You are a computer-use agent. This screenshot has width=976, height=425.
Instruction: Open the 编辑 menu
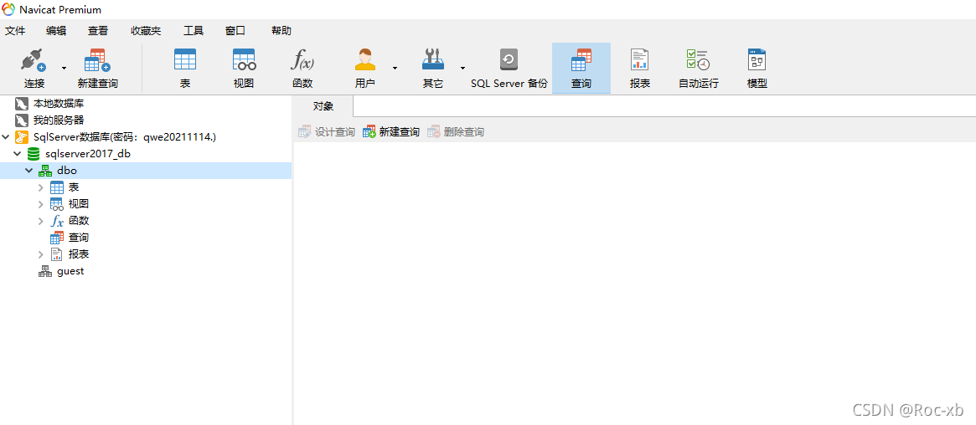point(56,30)
